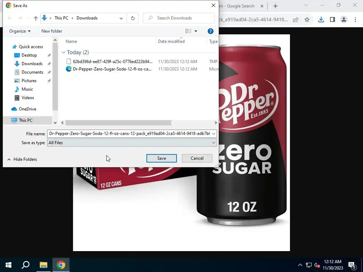The height and width of the screenshot is (272, 363).
Task: Open the taskbar clock and date
Action: pos(333,265)
